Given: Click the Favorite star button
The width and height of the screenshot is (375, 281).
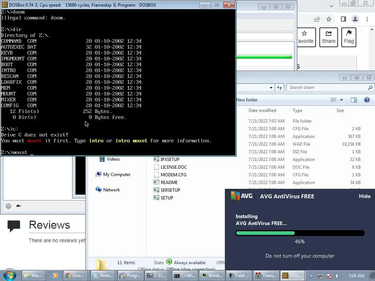Looking at the screenshot, I should 307,37.
